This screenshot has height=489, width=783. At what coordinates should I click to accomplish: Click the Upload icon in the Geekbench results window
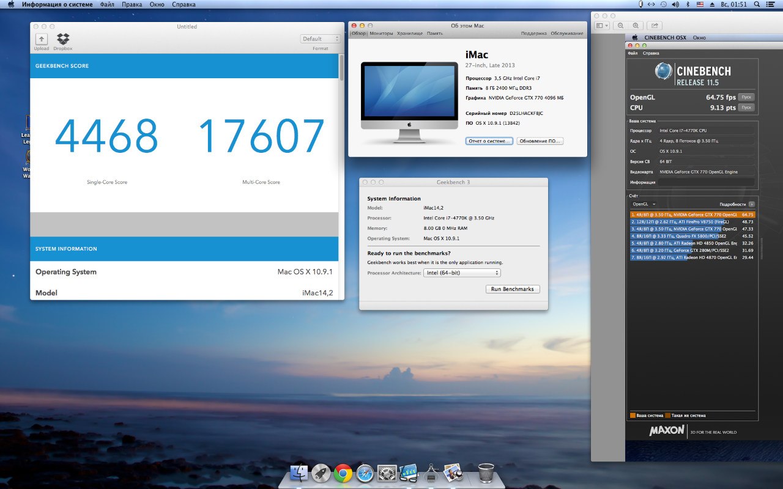tap(41, 39)
